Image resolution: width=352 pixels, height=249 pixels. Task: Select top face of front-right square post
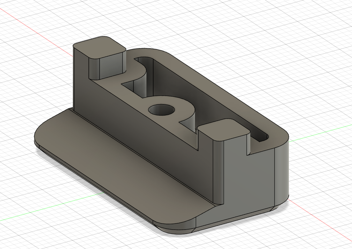coord(224,130)
